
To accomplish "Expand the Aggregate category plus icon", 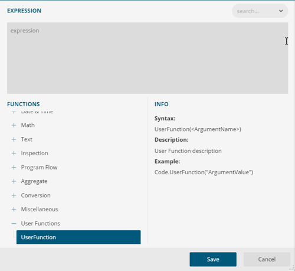I will pos(14,181).
